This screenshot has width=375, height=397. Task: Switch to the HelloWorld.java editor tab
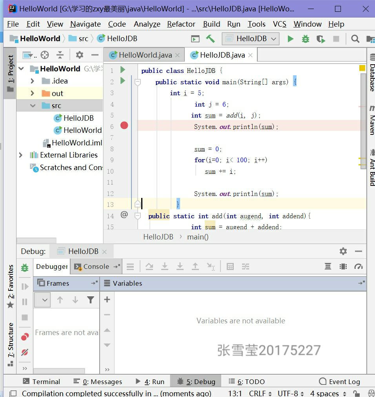[x=145, y=55]
